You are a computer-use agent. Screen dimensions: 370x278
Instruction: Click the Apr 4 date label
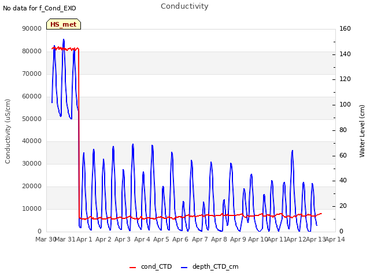click(142, 239)
